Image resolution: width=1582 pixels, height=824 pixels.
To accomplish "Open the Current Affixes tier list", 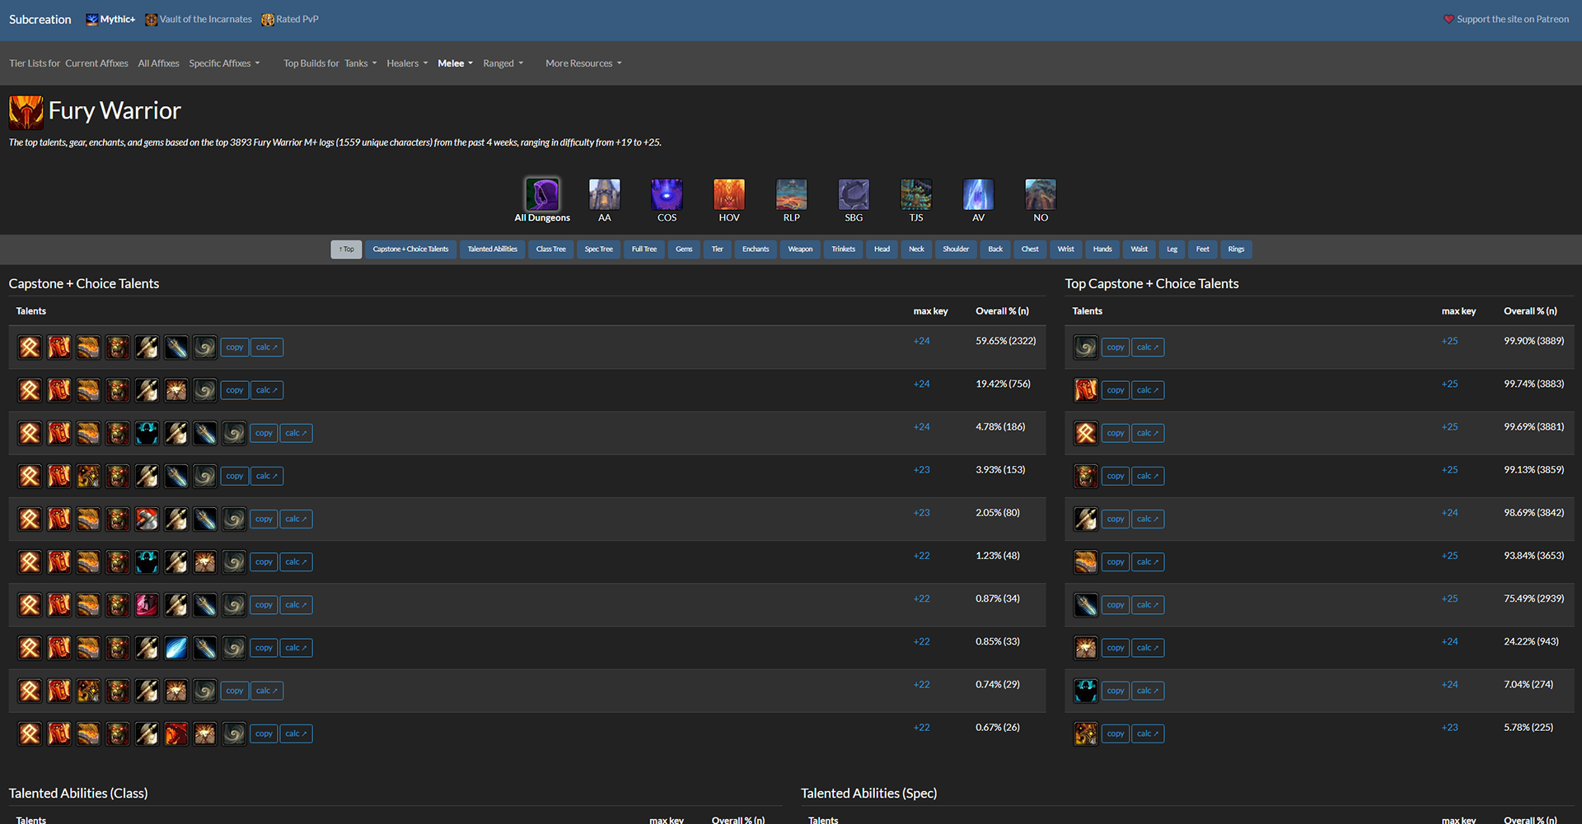I will click(x=96, y=63).
